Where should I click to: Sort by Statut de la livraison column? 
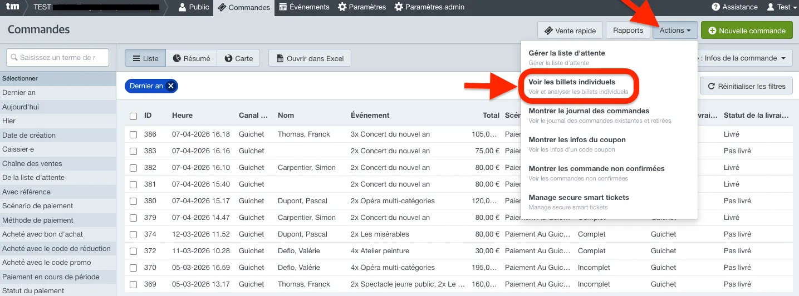click(756, 116)
